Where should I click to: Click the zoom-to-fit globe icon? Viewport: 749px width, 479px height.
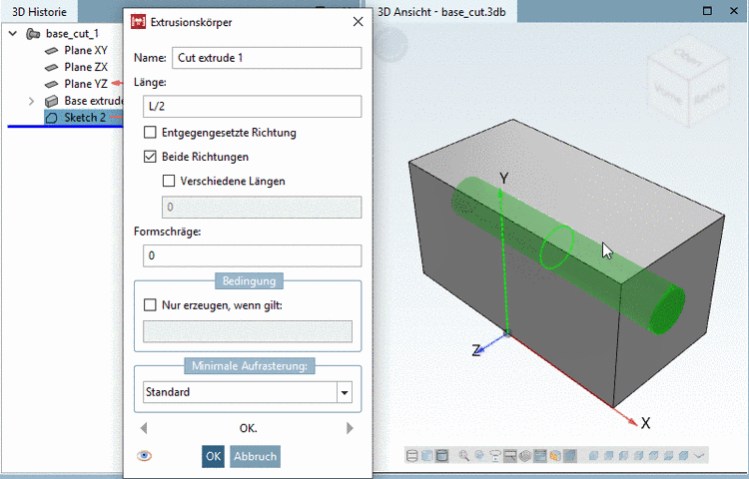coord(479,455)
